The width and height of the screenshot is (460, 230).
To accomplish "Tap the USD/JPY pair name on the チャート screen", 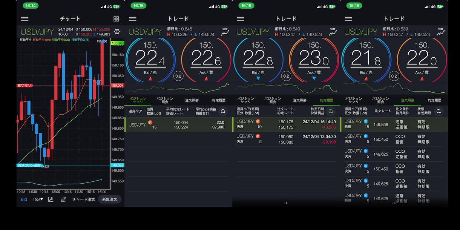I will point(37,32).
